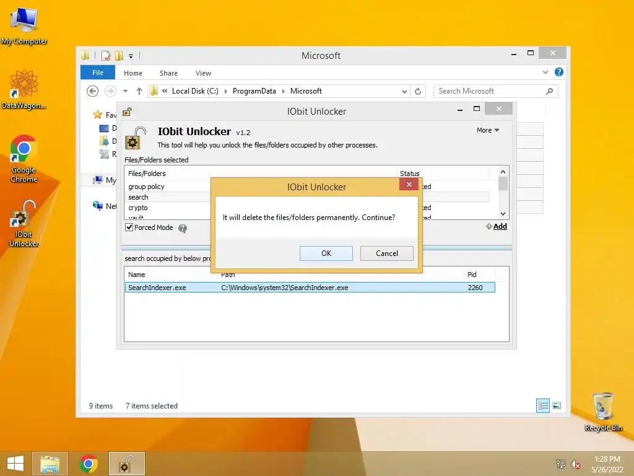634x476 pixels.
Task: Click the Pid column header
Action: tap(472, 275)
